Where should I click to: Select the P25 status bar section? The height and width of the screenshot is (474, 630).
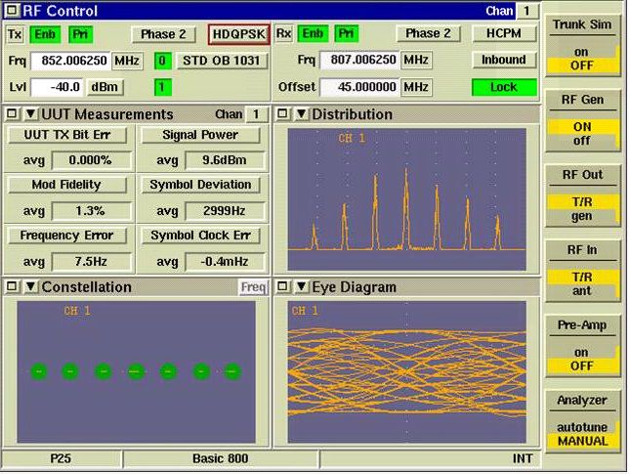coord(61,458)
